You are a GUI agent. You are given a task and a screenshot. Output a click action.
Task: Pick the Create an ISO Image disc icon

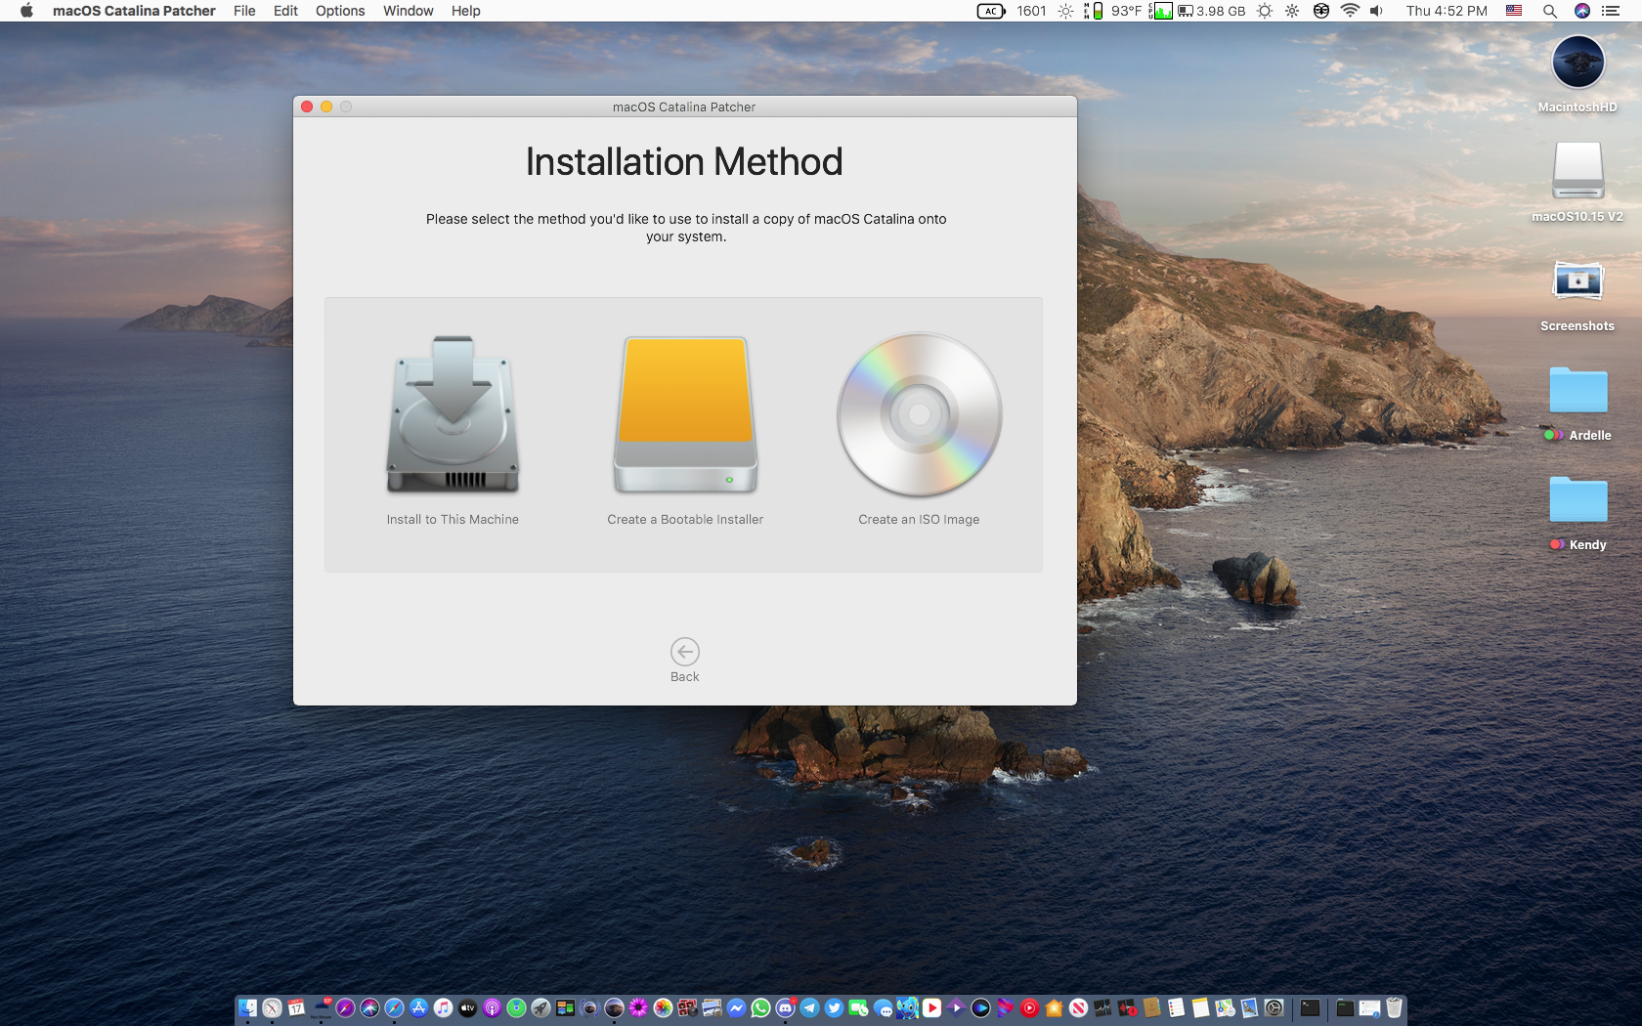pyautogui.click(x=919, y=414)
